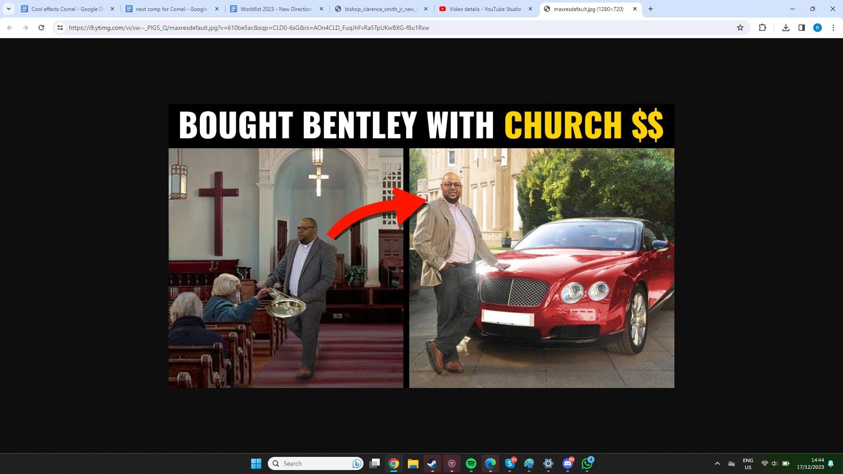Toggle the Chrome side panel
Screen dimensions: 843x474
(802, 28)
